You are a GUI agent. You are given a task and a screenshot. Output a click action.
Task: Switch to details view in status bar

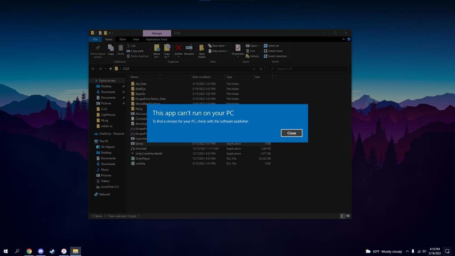(x=342, y=216)
